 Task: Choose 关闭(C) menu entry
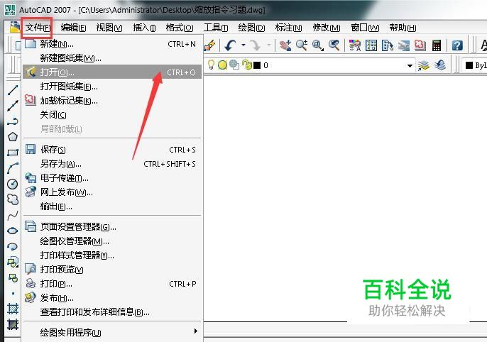coord(112,115)
